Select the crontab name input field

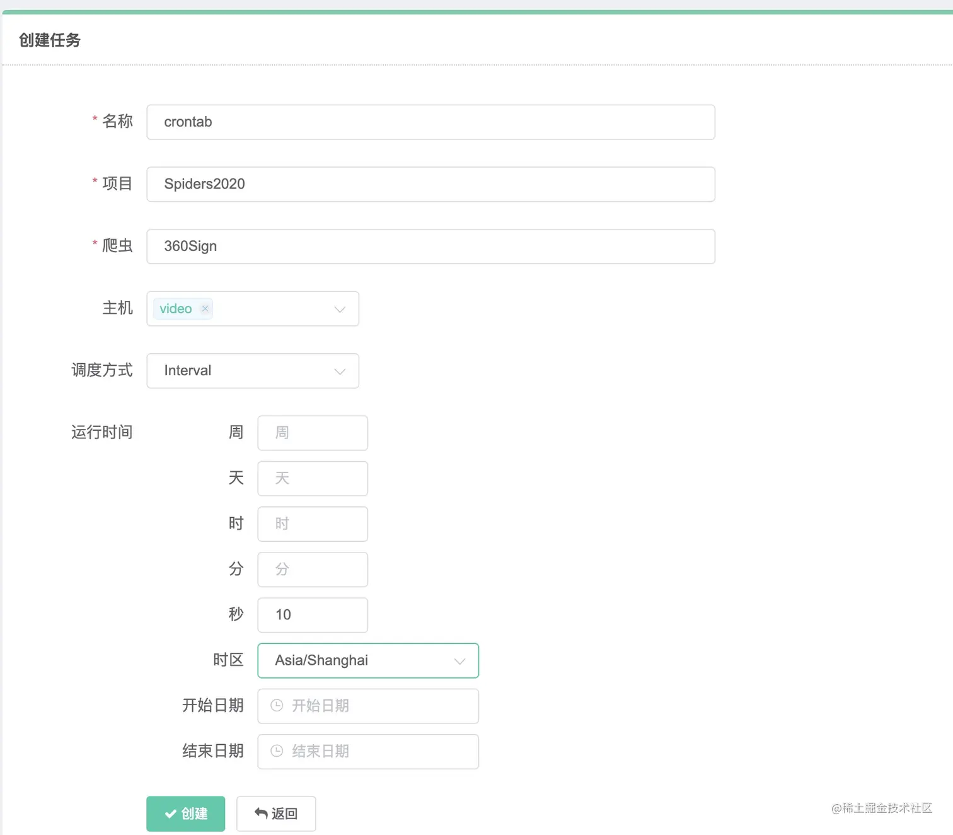pyautogui.click(x=430, y=122)
